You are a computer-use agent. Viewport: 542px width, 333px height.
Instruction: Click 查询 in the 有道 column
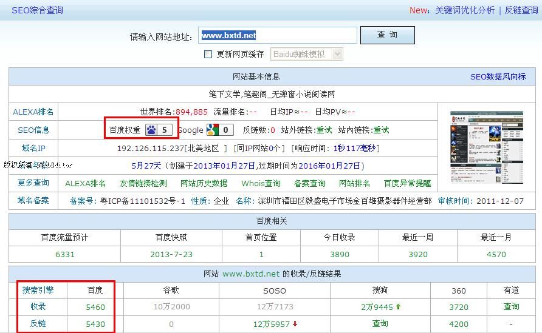pos(511,306)
